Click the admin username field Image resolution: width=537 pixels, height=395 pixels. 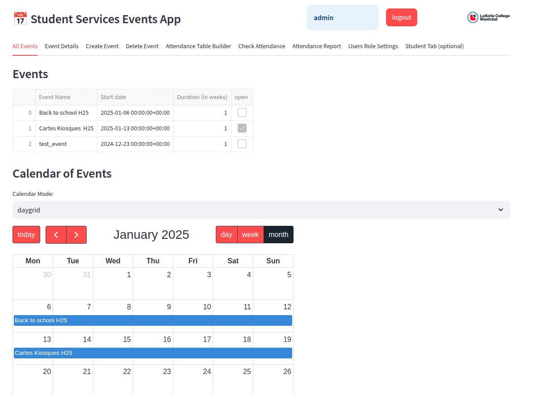click(343, 17)
